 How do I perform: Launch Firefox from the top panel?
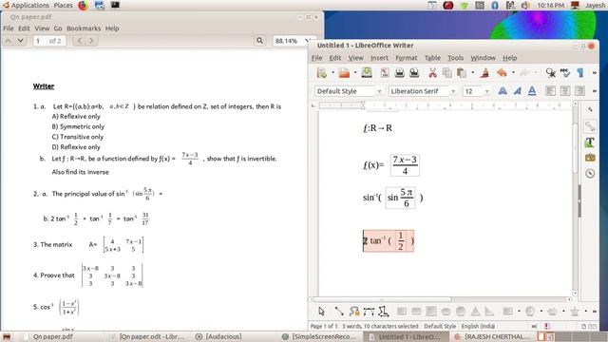[83, 5]
